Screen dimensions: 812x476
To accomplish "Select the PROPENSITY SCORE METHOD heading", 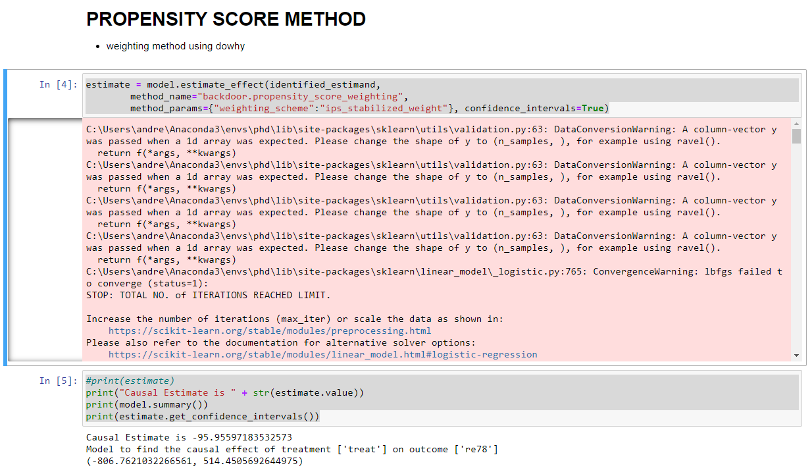I will pyautogui.click(x=226, y=19).
